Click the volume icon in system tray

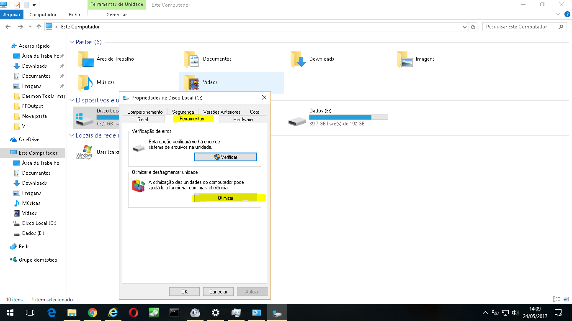point(515,313)
